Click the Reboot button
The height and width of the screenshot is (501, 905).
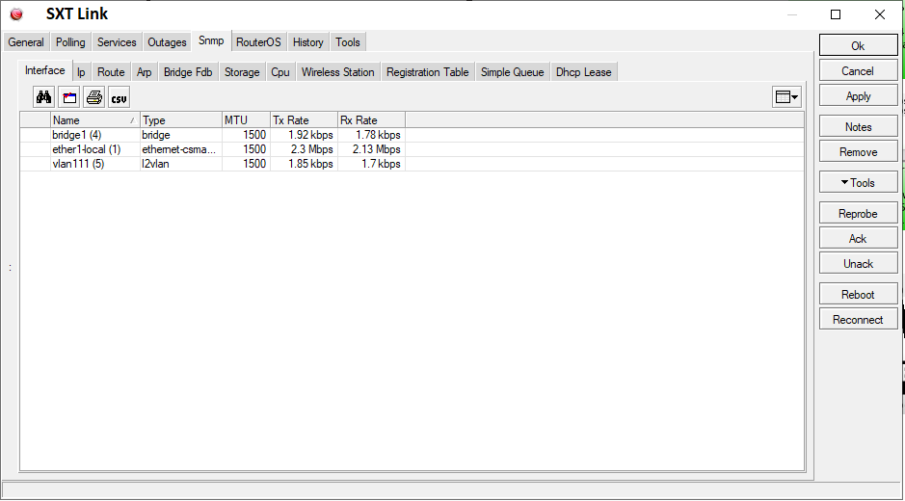(x=858, y=295)
